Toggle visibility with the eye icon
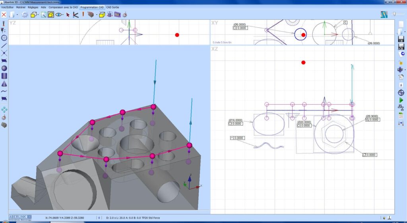Viewport: 407px width, 223px height. 58,15
